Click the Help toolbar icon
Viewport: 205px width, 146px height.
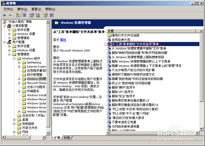46,15
